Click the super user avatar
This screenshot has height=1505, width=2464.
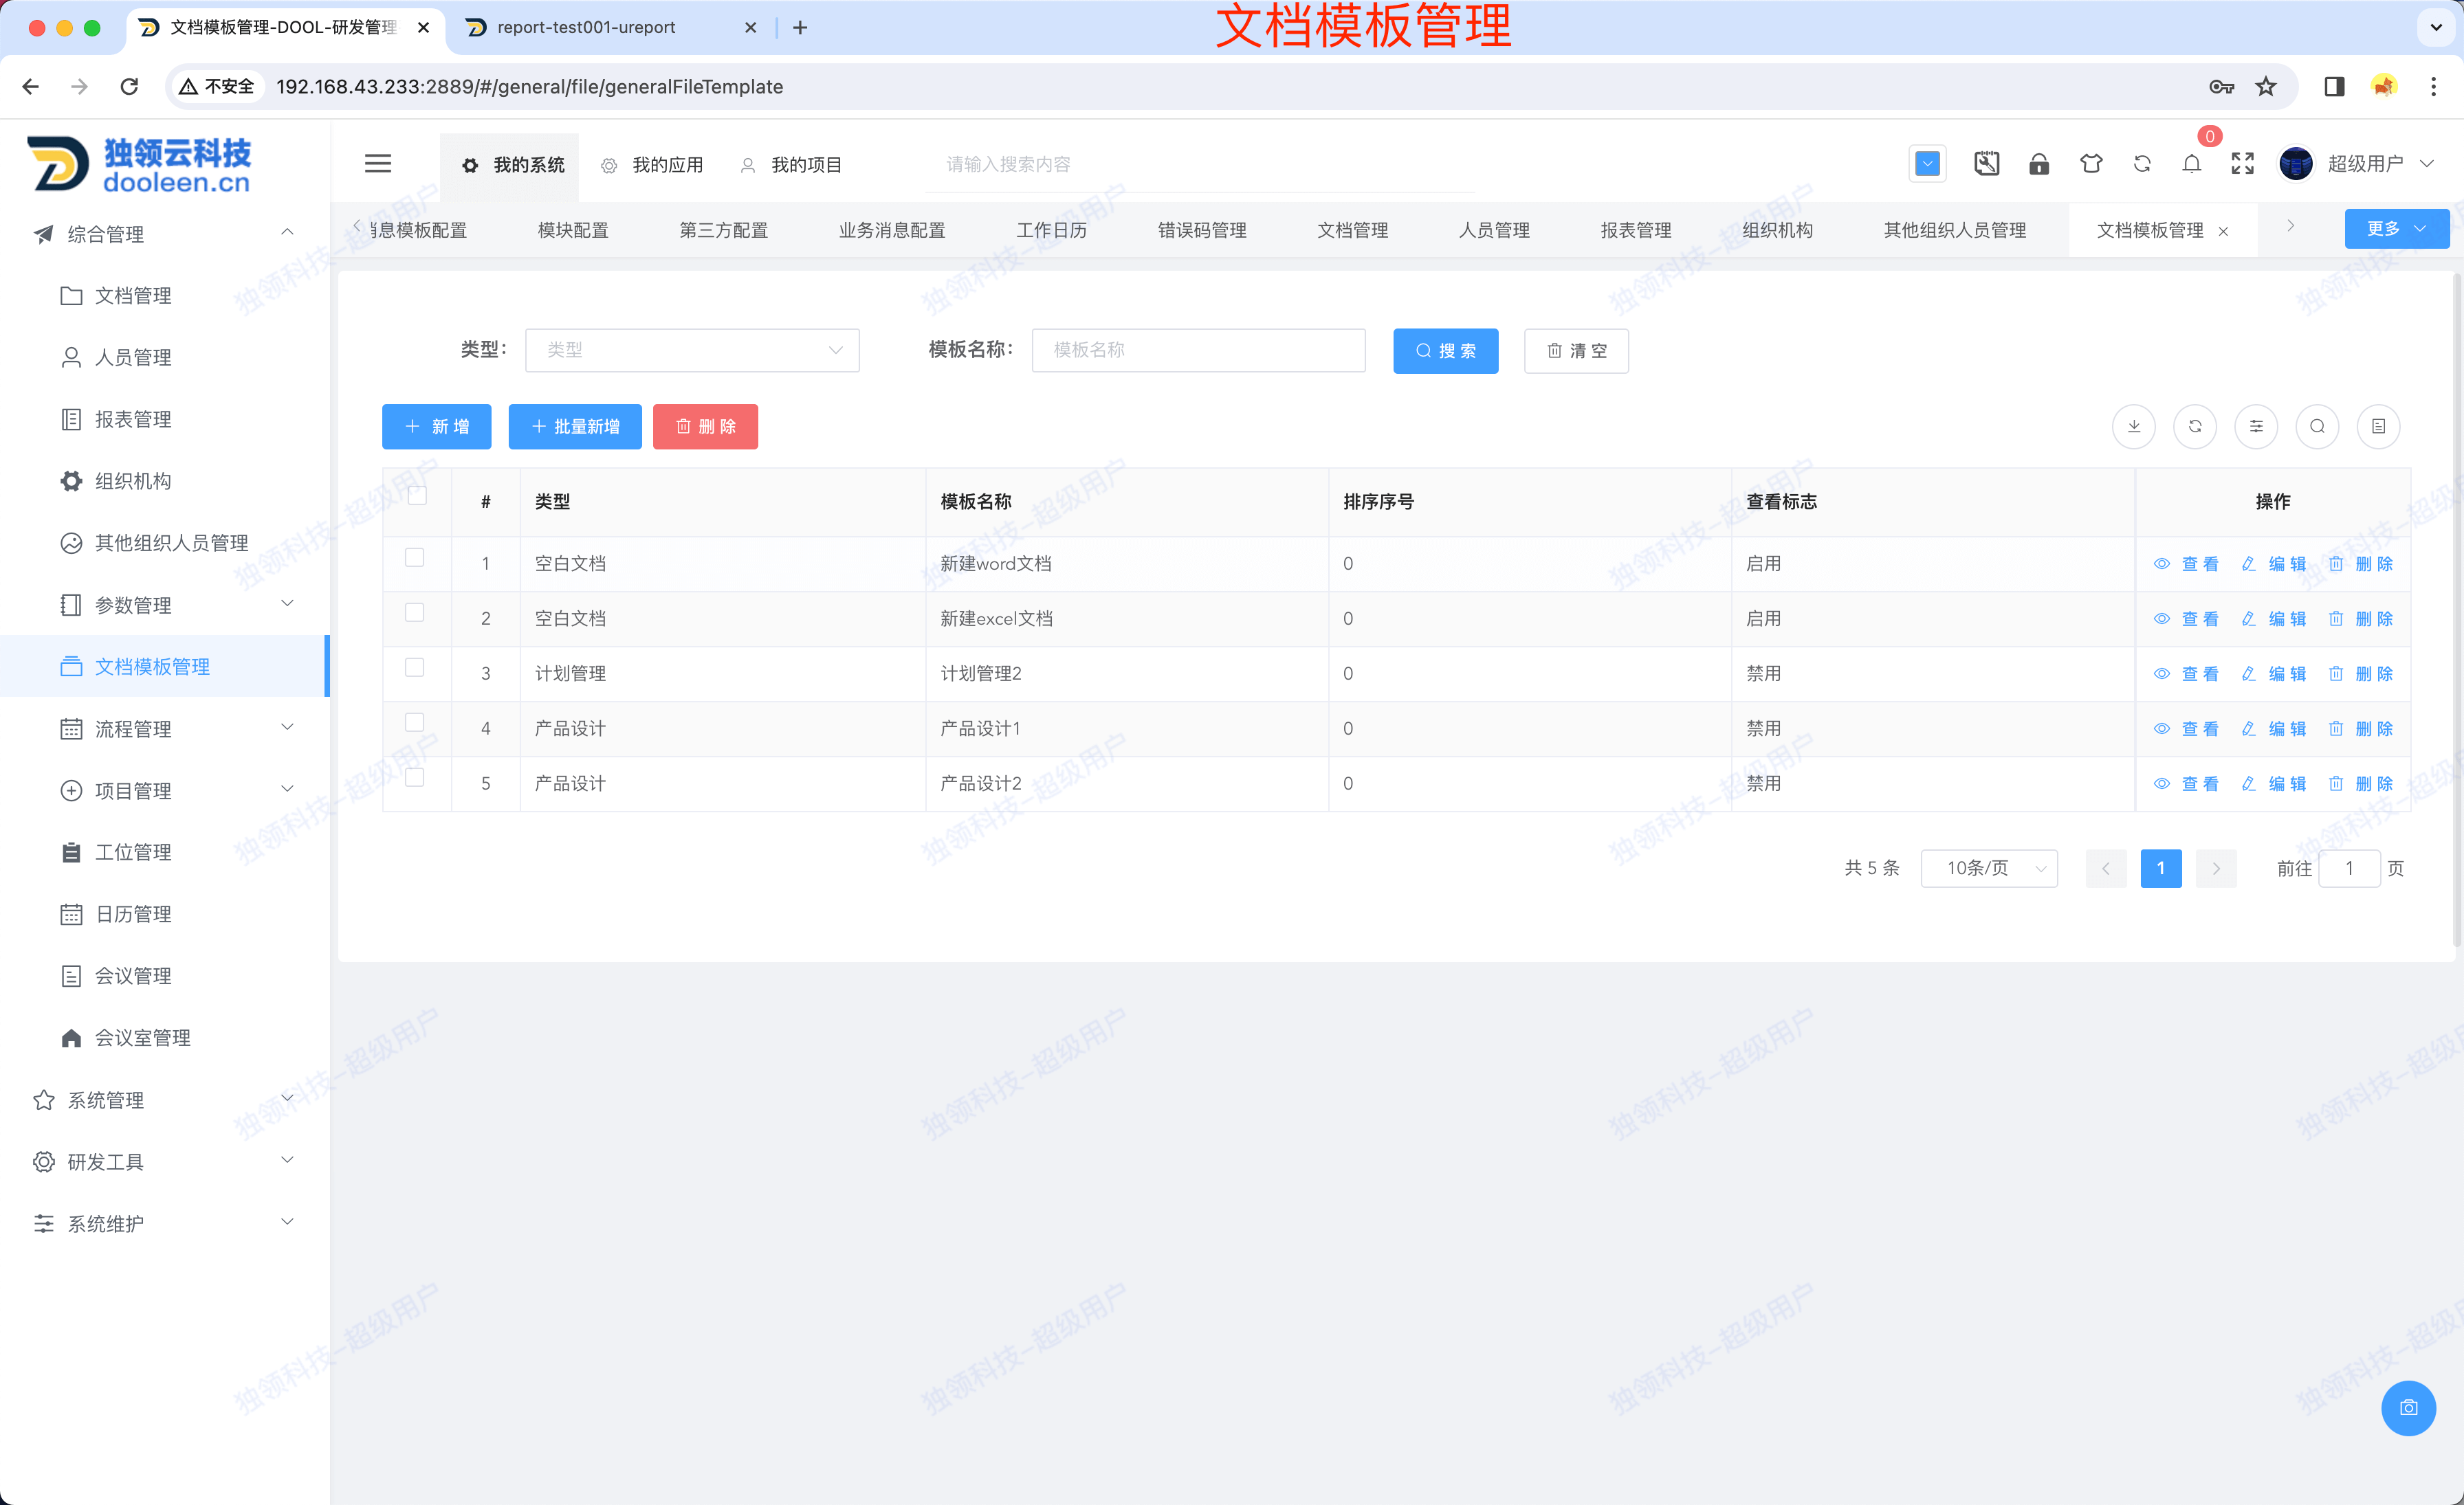click(2296, 164)
